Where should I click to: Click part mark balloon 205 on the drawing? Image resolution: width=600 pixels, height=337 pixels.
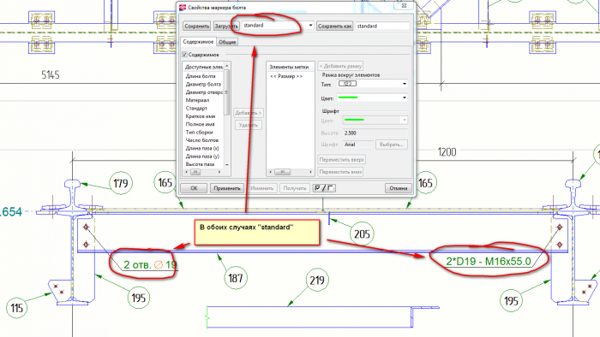click(x=362, y=234)
